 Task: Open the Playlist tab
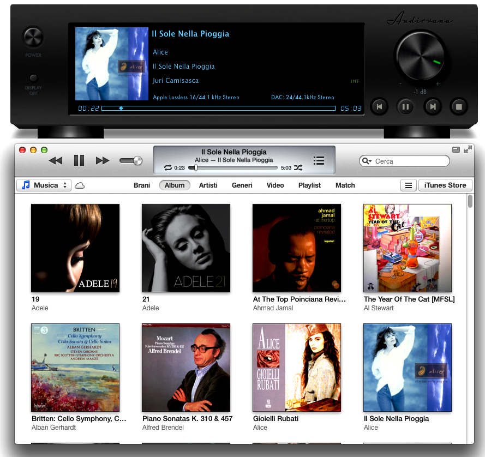309,185
